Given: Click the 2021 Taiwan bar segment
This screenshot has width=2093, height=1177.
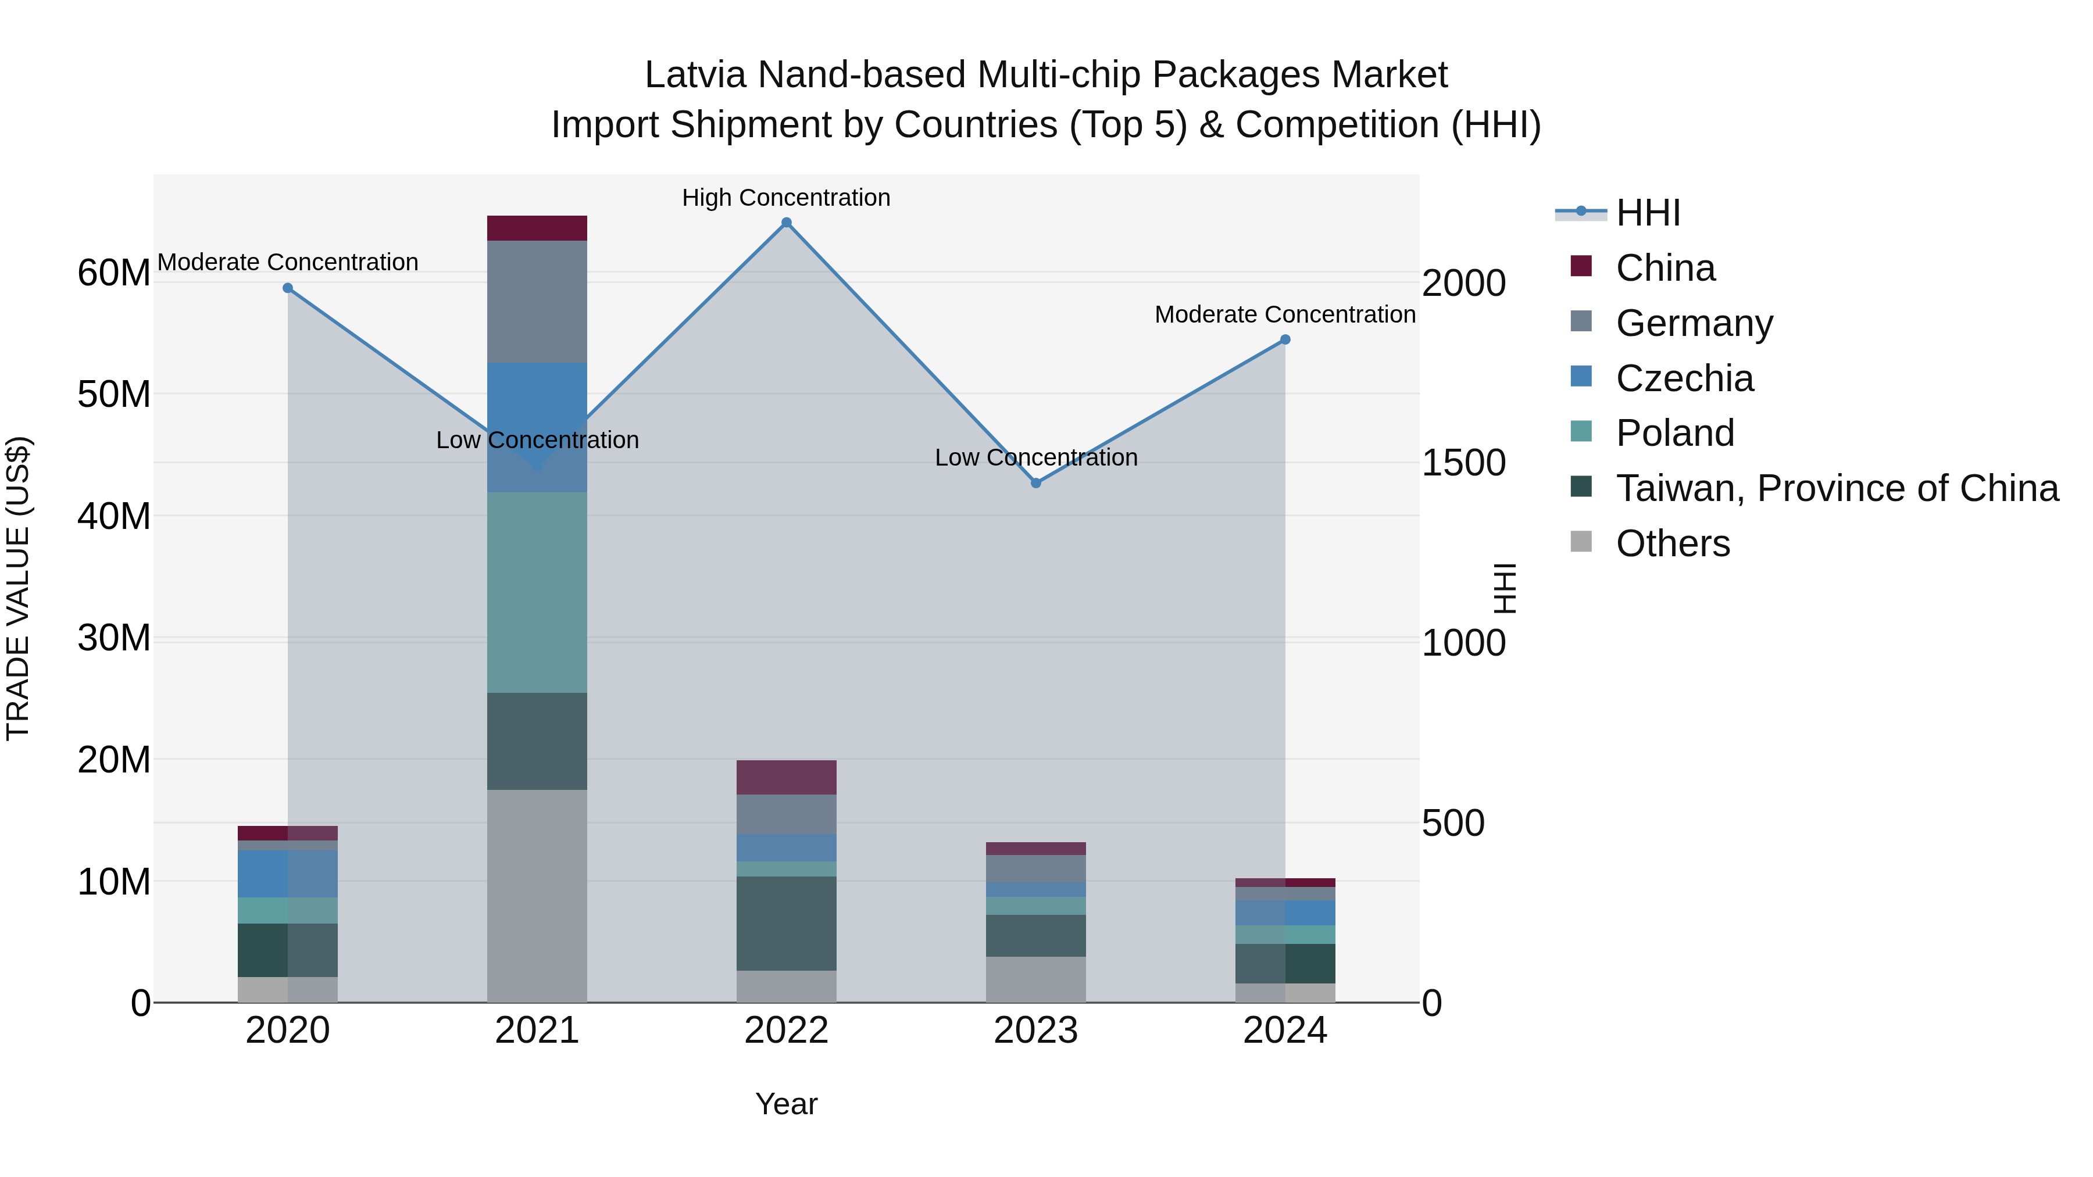Looking at the screenshot, I should (x=537, y=742).
